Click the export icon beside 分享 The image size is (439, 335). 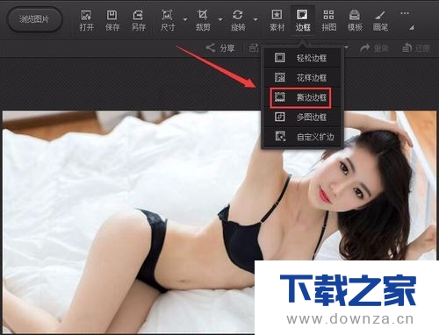[x=254, y=47]
